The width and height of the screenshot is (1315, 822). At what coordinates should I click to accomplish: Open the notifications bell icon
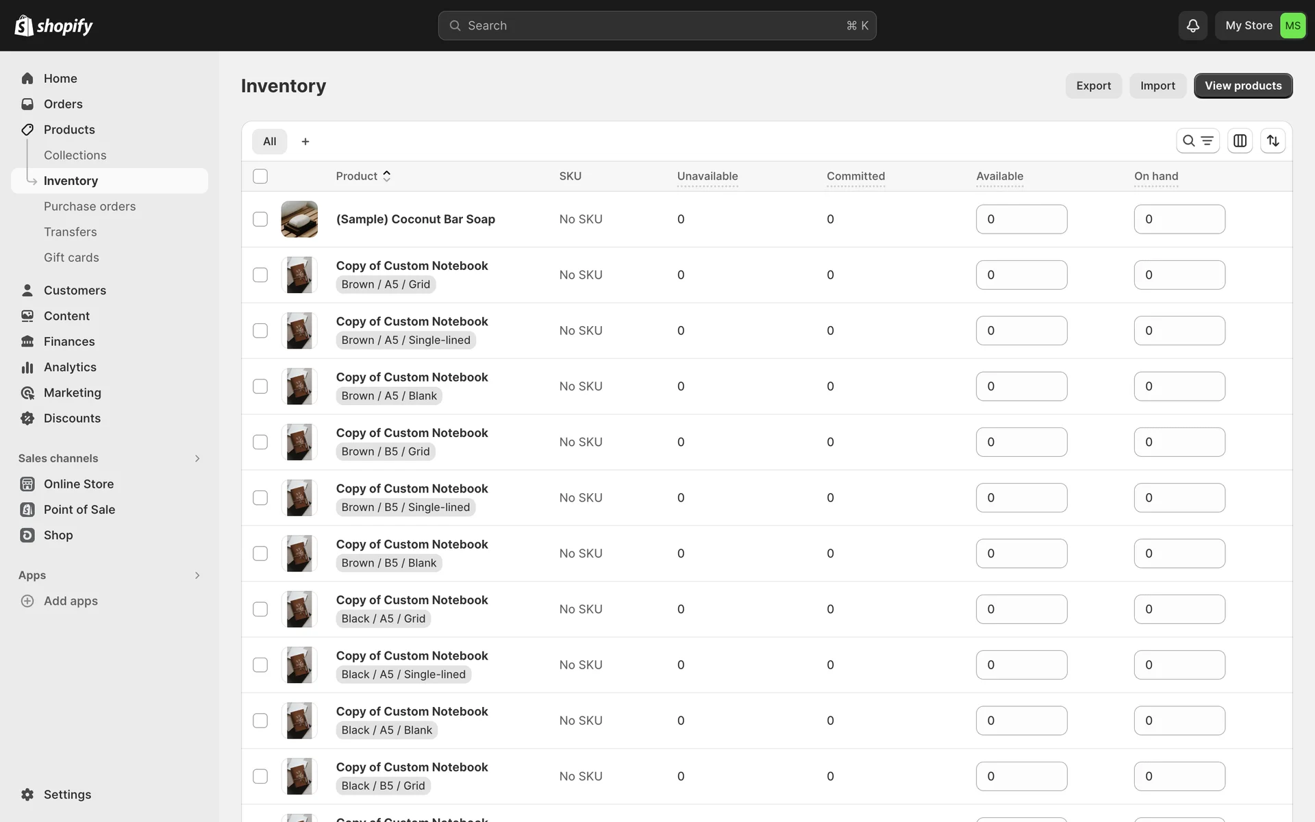coord(1192,25)
